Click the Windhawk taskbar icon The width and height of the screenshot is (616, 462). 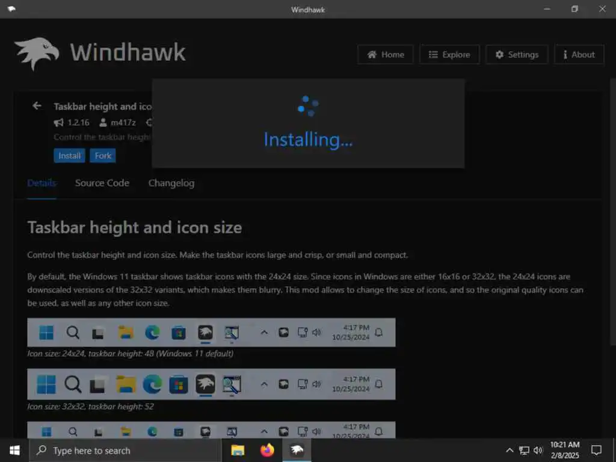click(x=297, y=450)
